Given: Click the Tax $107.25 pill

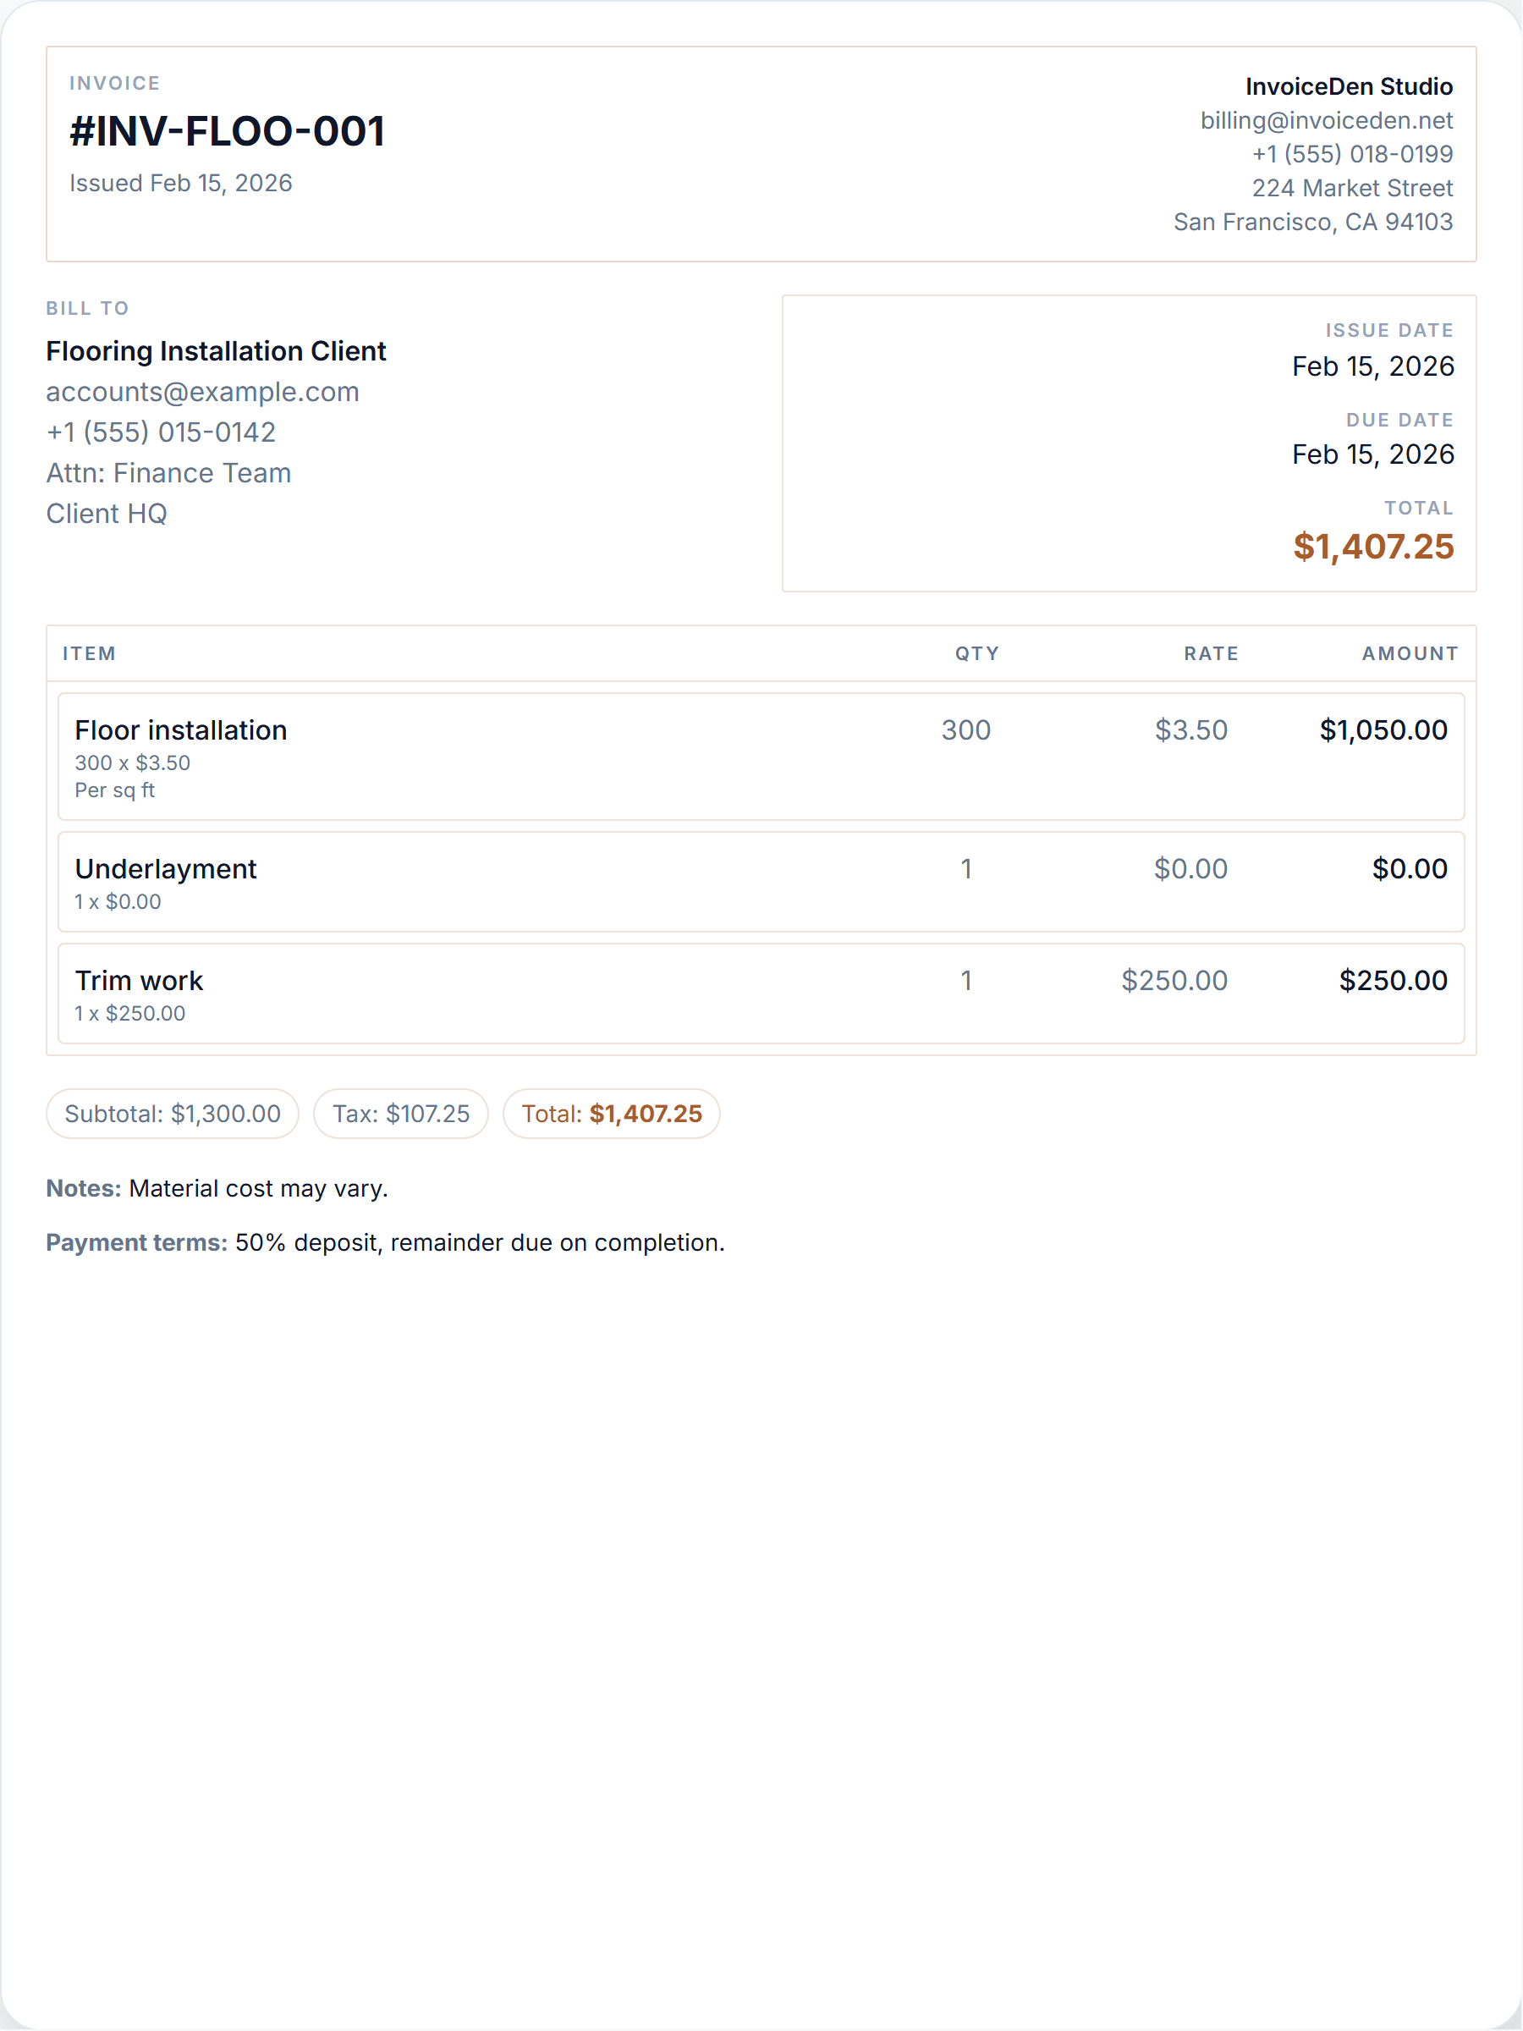Looking at the screenshot, I should tap(400, 1114).
